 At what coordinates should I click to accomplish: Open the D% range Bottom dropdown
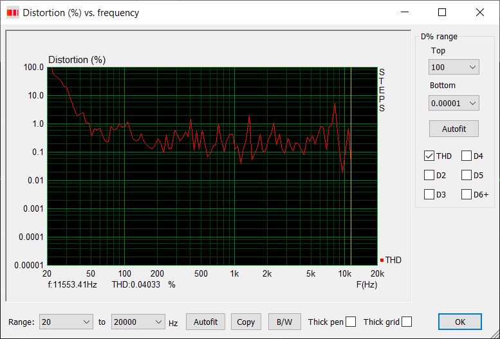click(x=454, y=103)
